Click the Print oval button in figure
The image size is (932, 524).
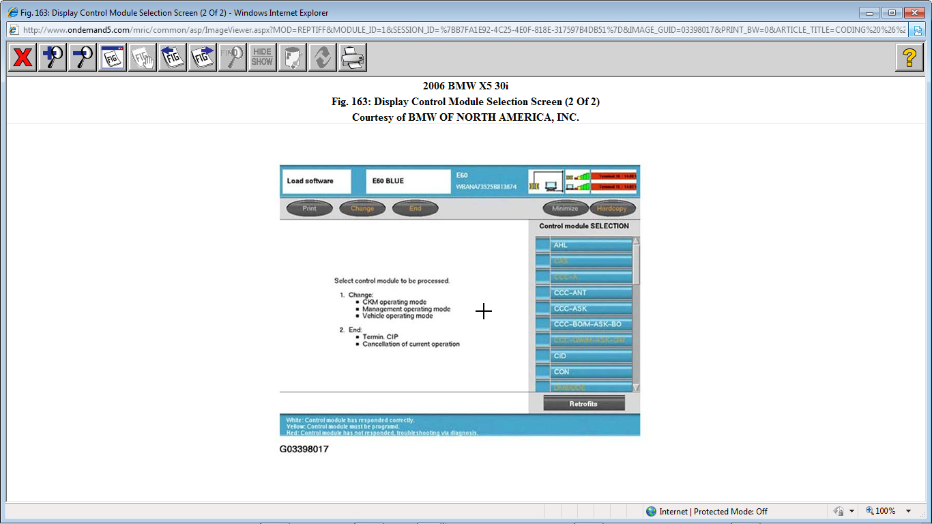309,208
